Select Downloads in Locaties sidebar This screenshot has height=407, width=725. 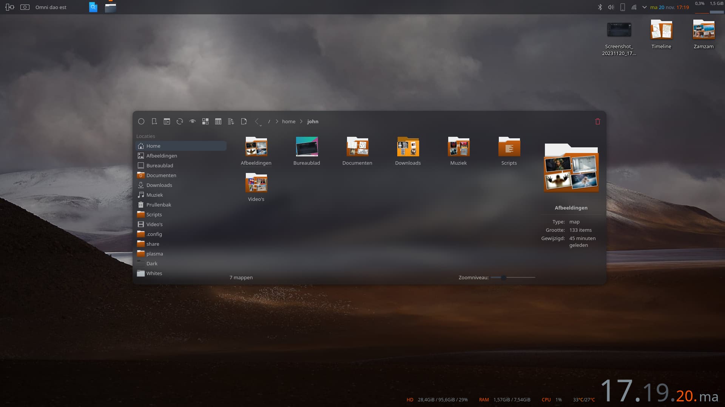click(x=181, y=185)
